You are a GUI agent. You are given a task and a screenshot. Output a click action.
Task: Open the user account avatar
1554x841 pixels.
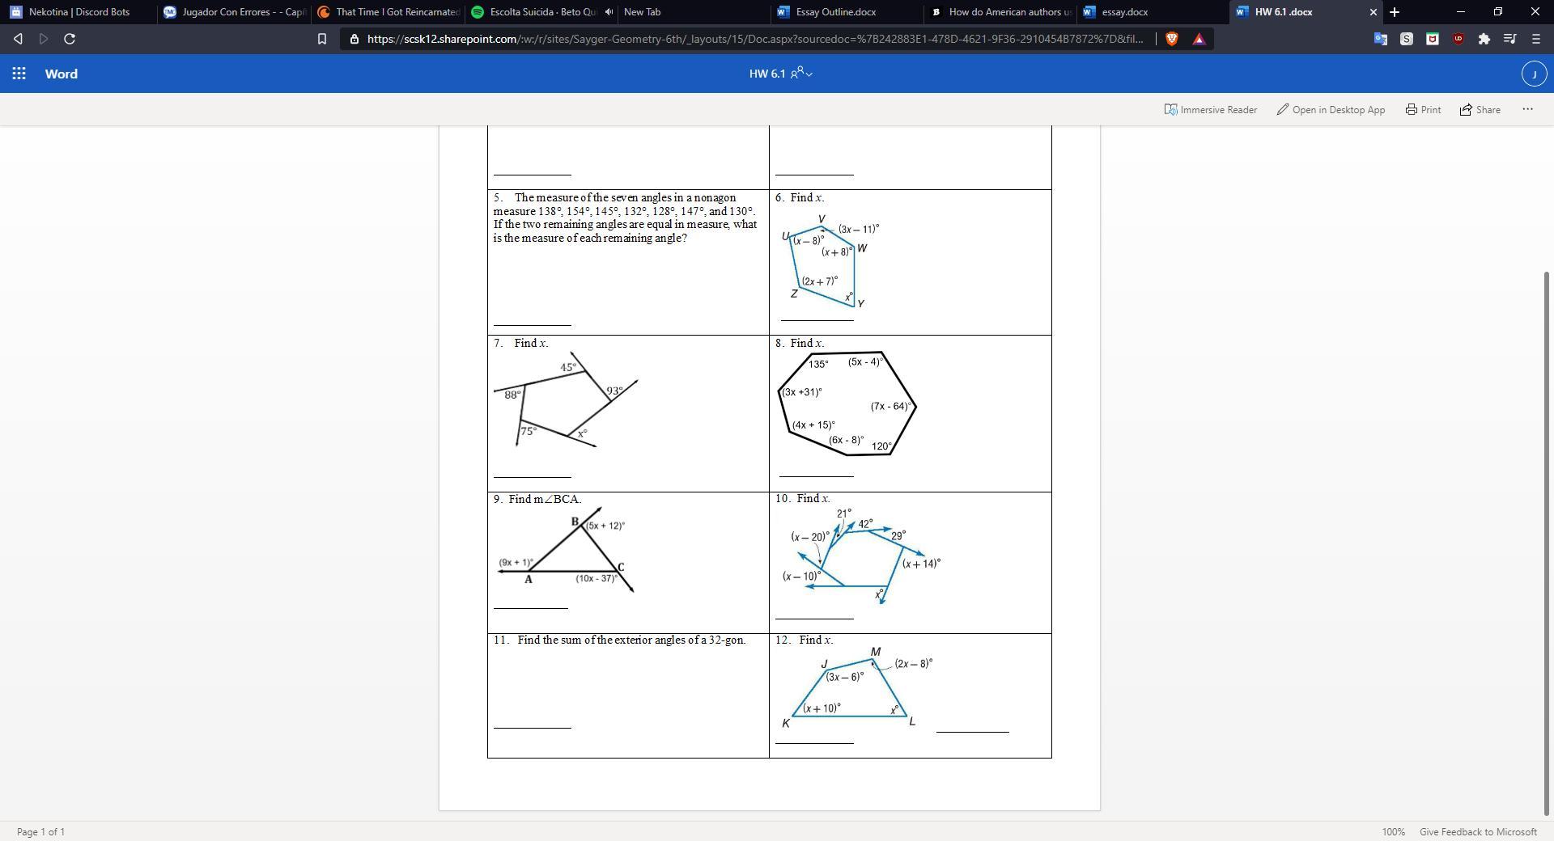[x=1534, y=74]
